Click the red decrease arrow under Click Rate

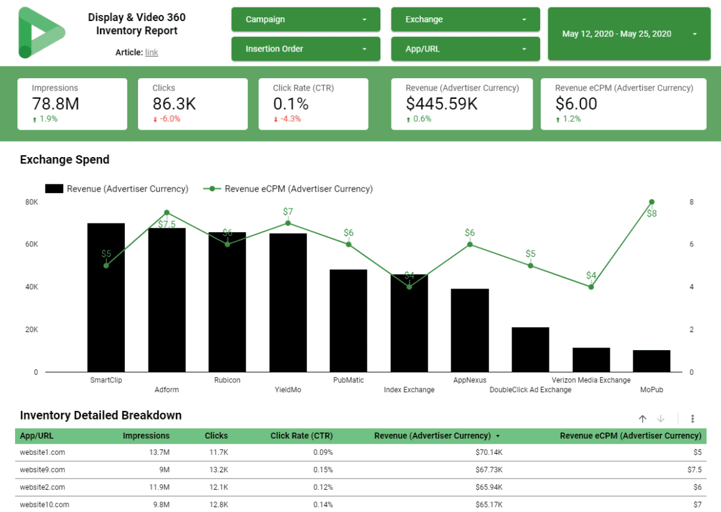(x=277, y=118)
